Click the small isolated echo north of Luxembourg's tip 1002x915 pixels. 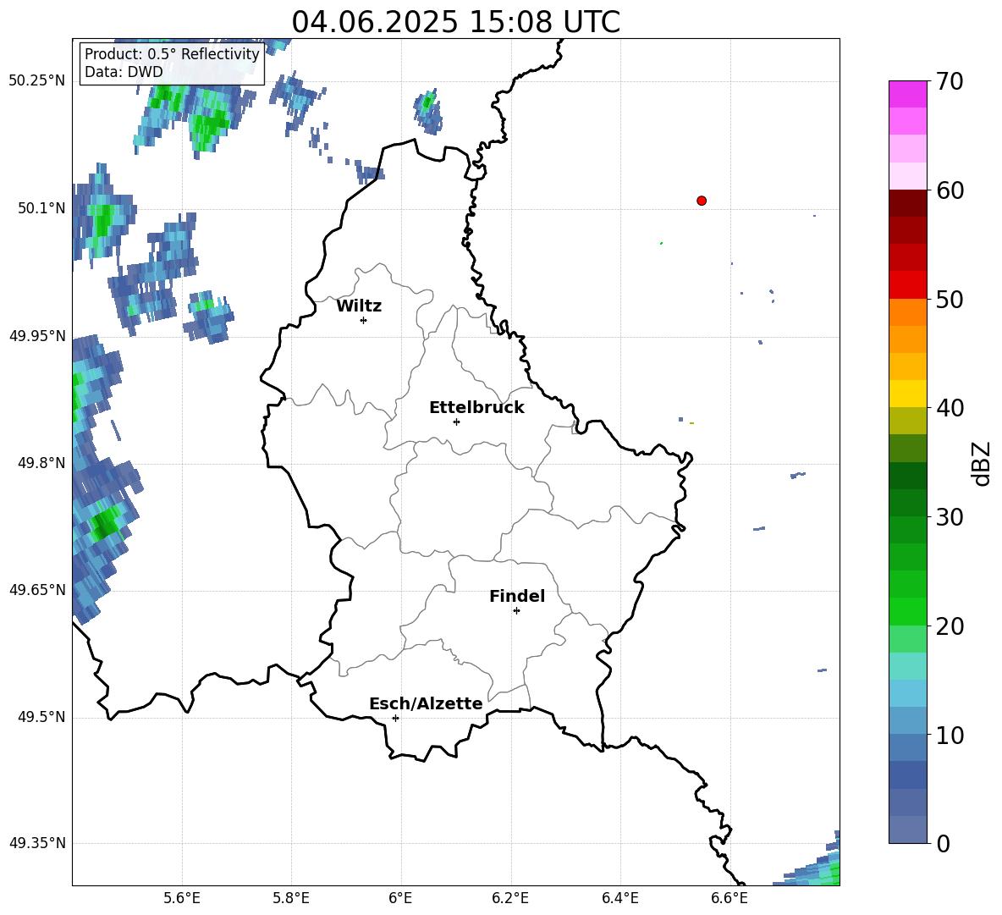(x=427, y=111)
